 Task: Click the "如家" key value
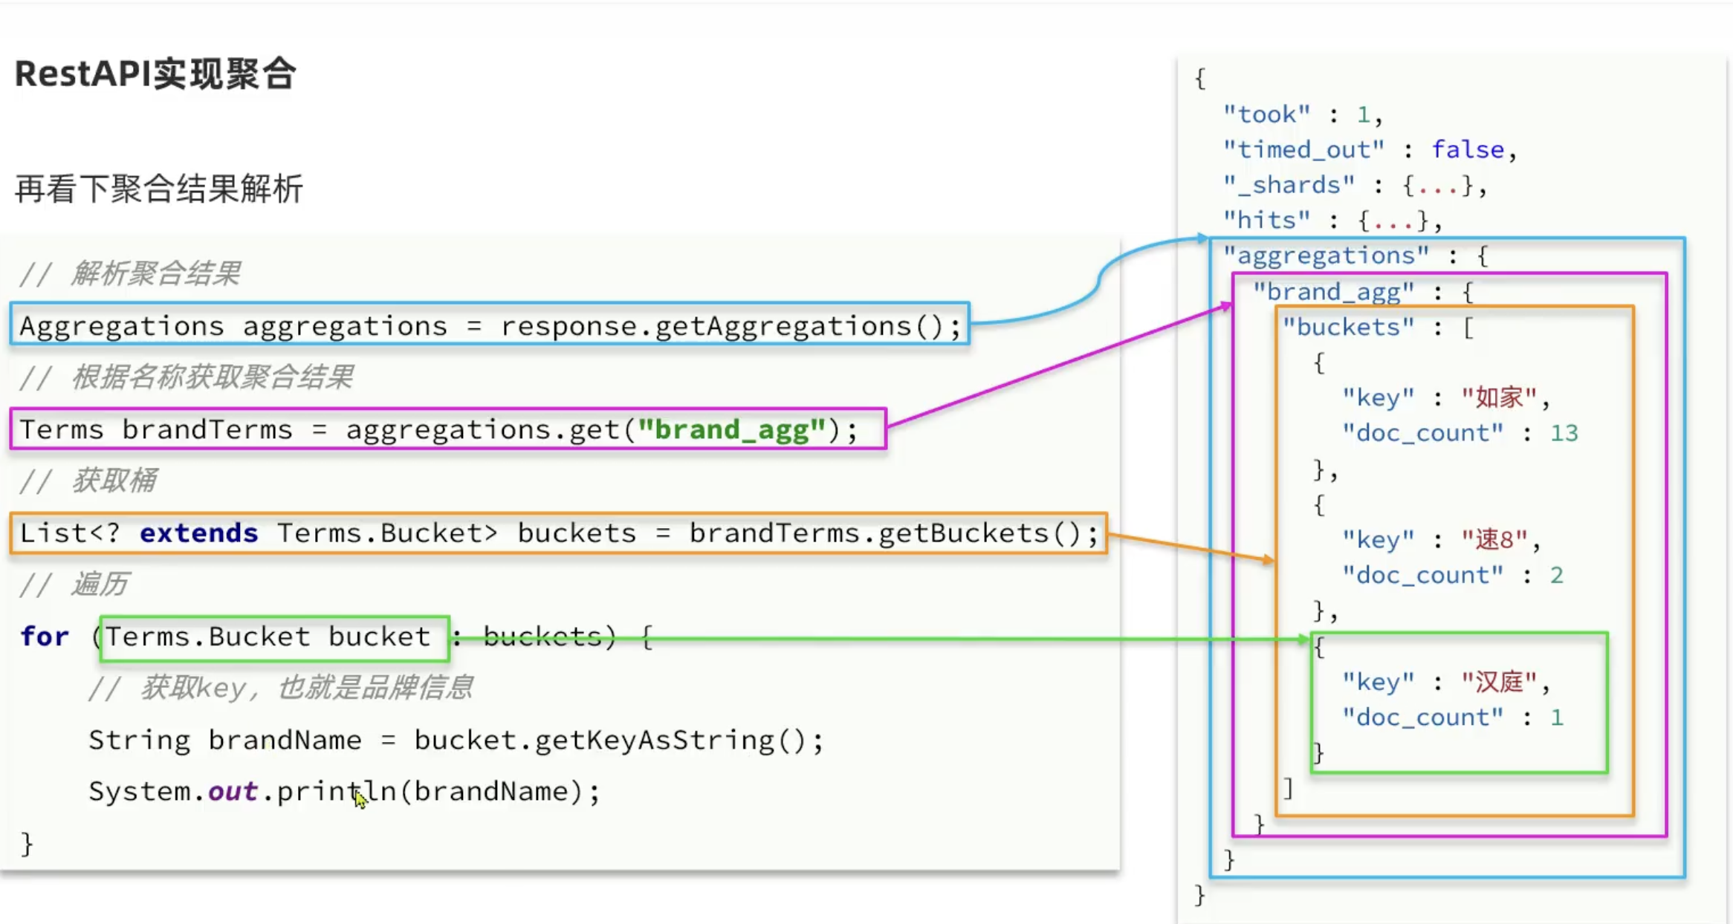[x=1499, y=398]
